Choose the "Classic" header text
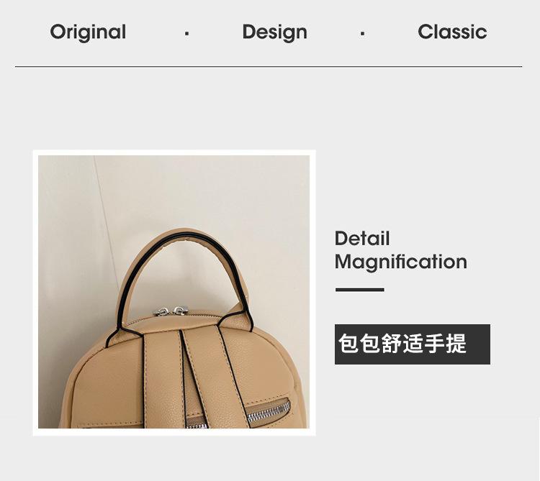Image resolution: width=540 pixels, height=481 pixels. pyautogui.click(x=452, y=32)
